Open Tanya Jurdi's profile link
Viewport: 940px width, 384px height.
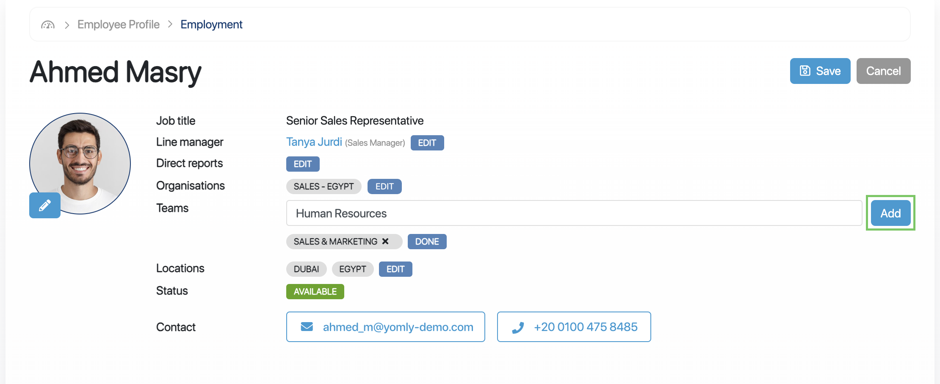(x=314, y=142)
